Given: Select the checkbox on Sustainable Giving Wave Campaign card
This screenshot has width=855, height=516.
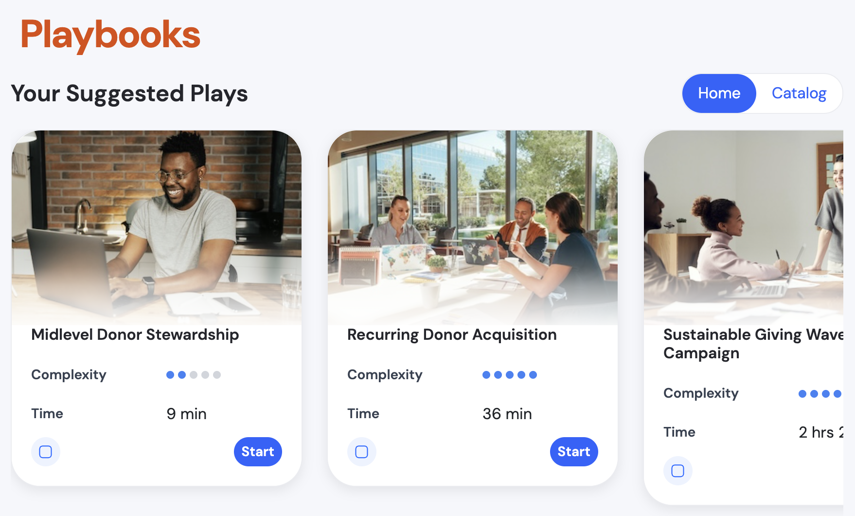Looking at the screenshot, I should [x=677, y=471].
